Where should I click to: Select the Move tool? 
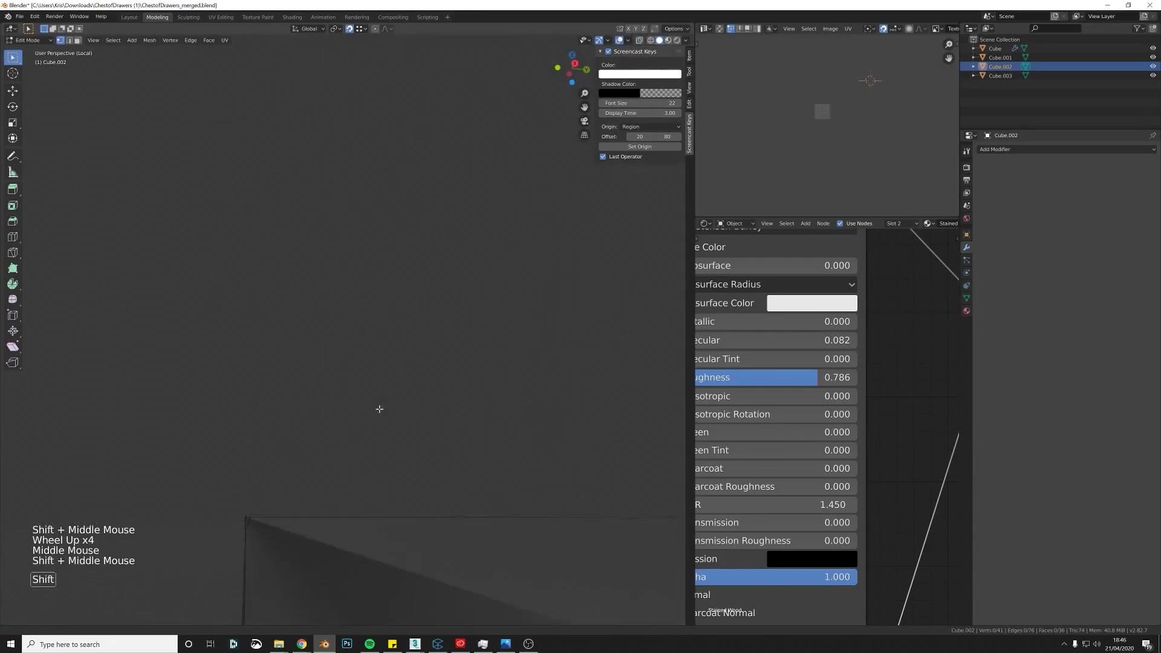click(x=13, y=91)
